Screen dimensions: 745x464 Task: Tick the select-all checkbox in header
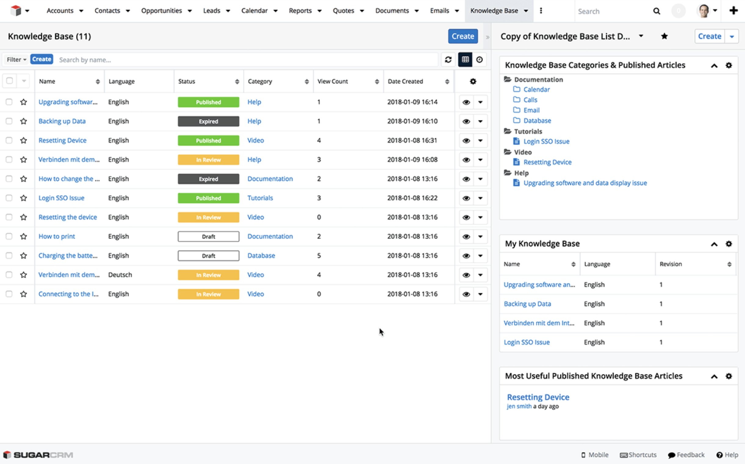9,81
